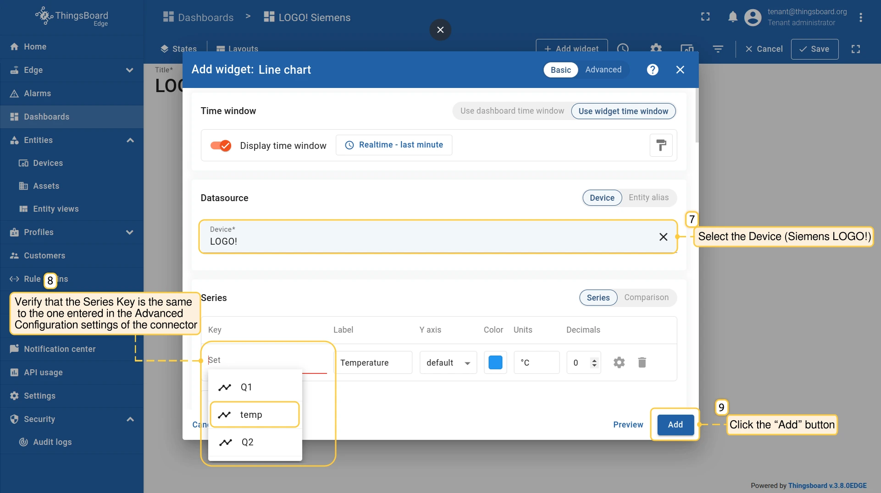Disable the Display time window toggle

(x=221, y=146)
